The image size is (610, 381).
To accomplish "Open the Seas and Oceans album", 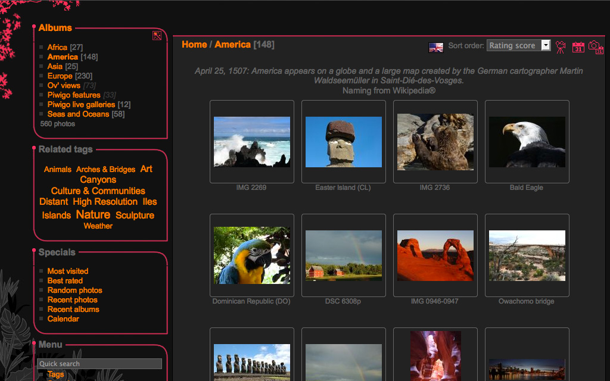I will point(78,114).
